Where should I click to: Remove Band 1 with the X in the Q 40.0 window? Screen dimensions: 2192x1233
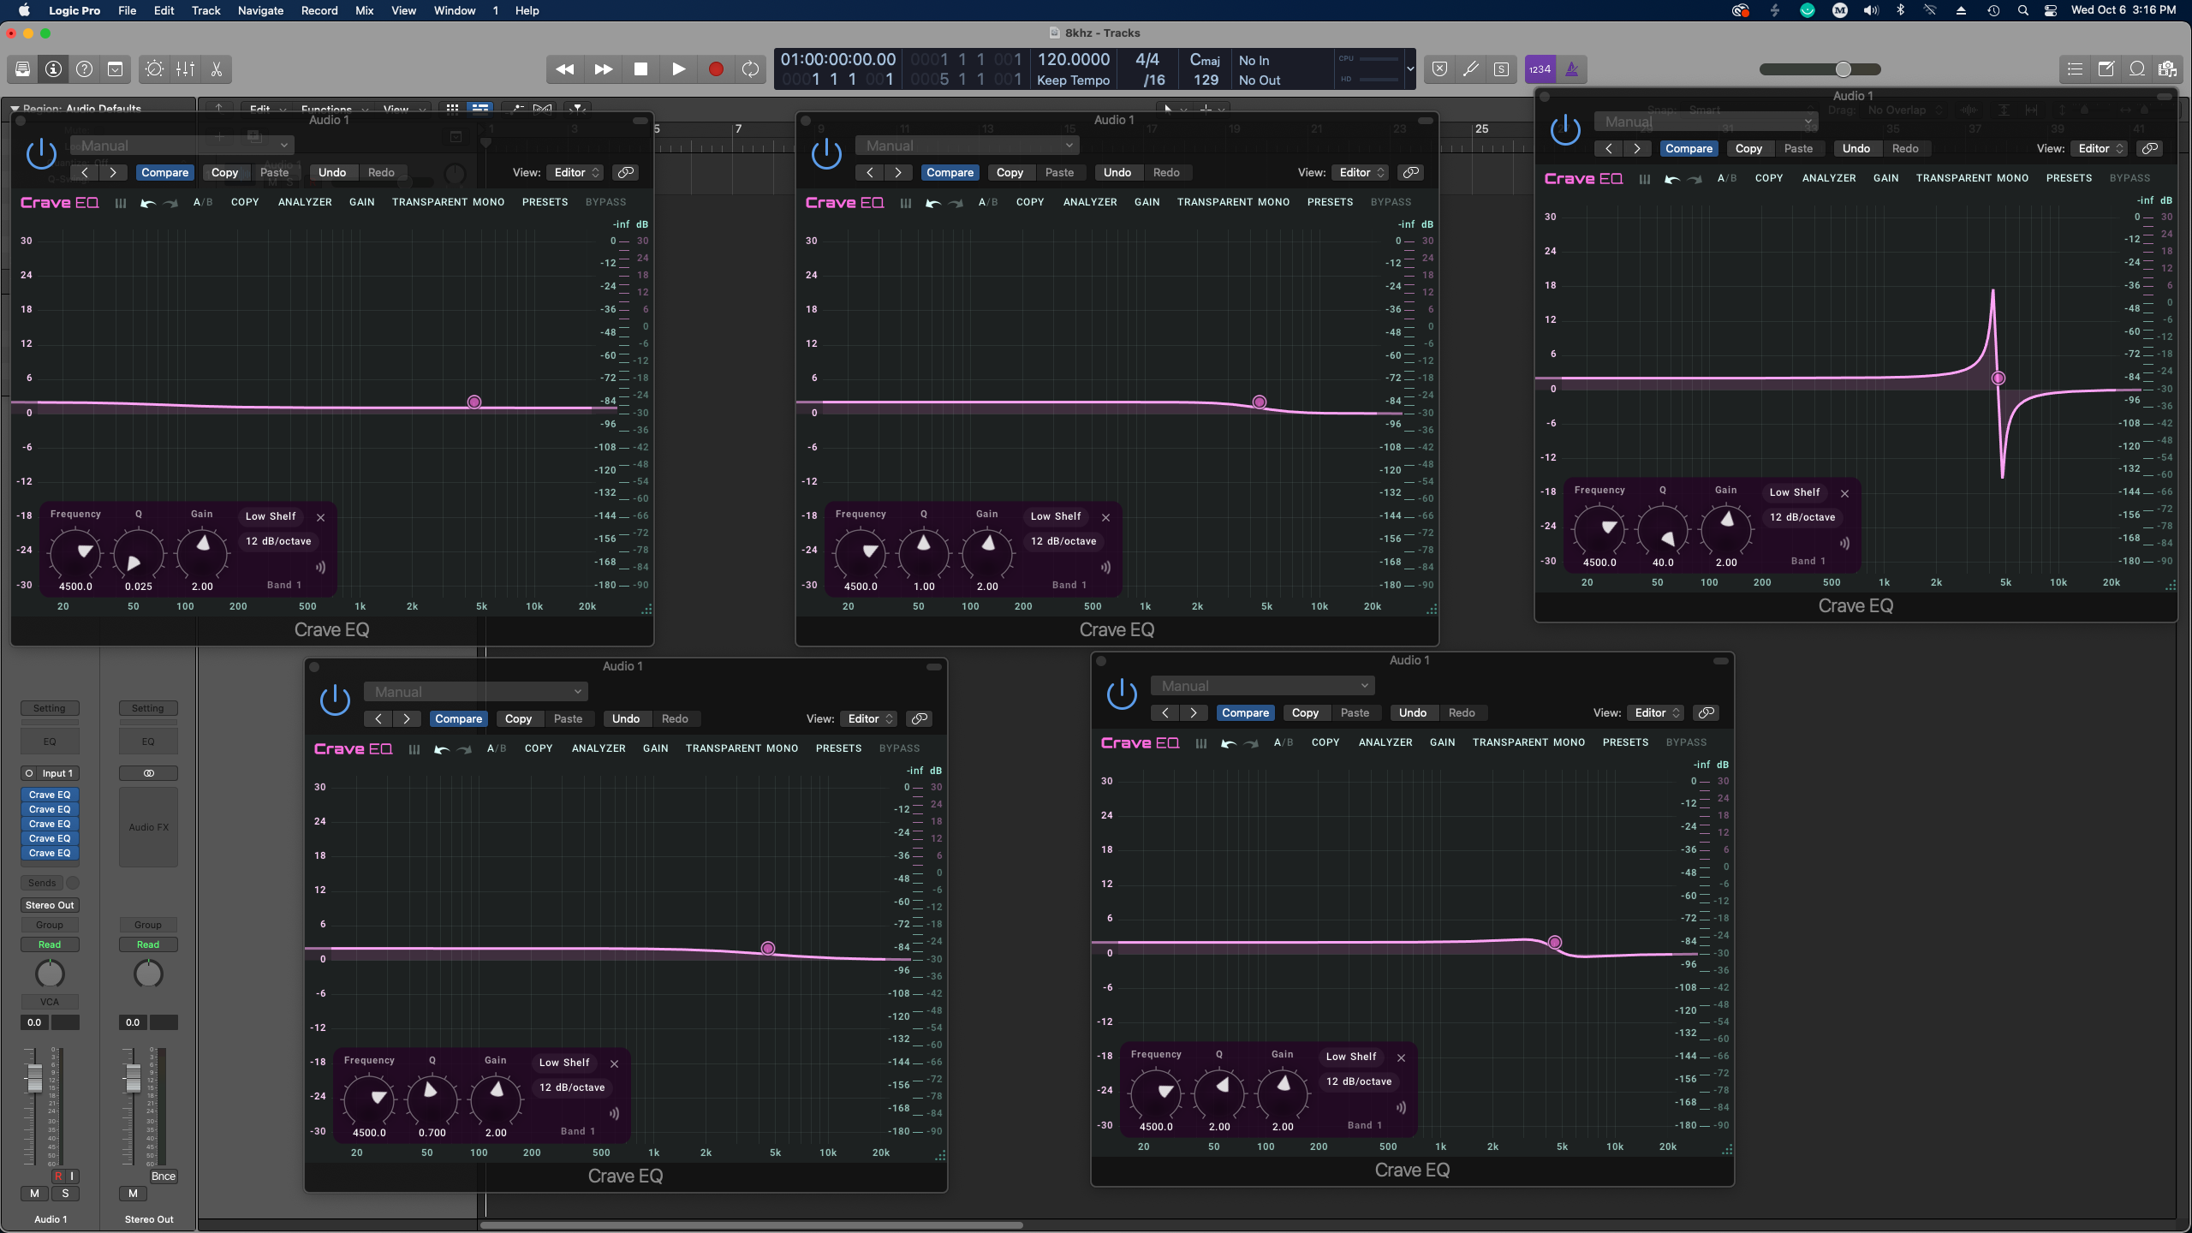point(1845,493)
